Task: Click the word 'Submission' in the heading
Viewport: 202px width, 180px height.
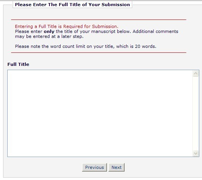Action: [116, 5]
